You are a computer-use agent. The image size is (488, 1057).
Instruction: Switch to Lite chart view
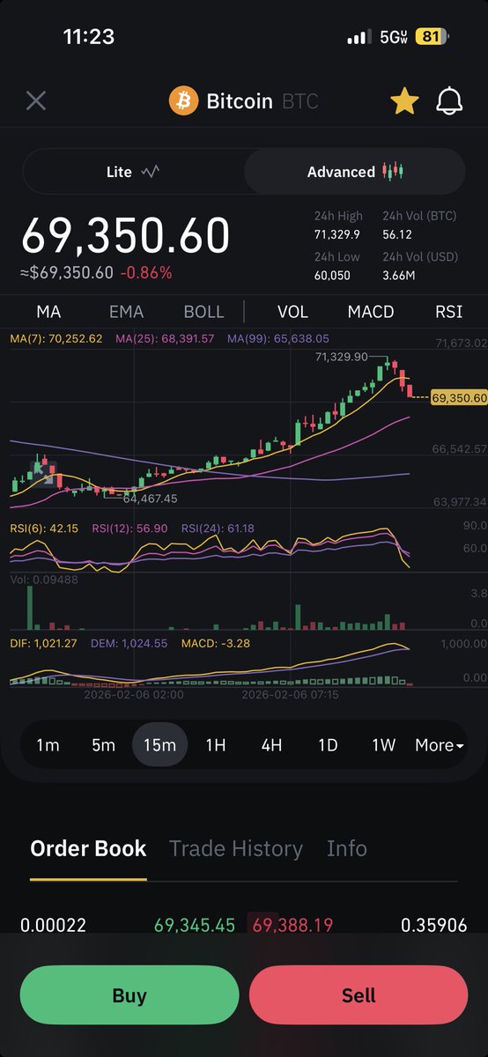pos(133,172)
